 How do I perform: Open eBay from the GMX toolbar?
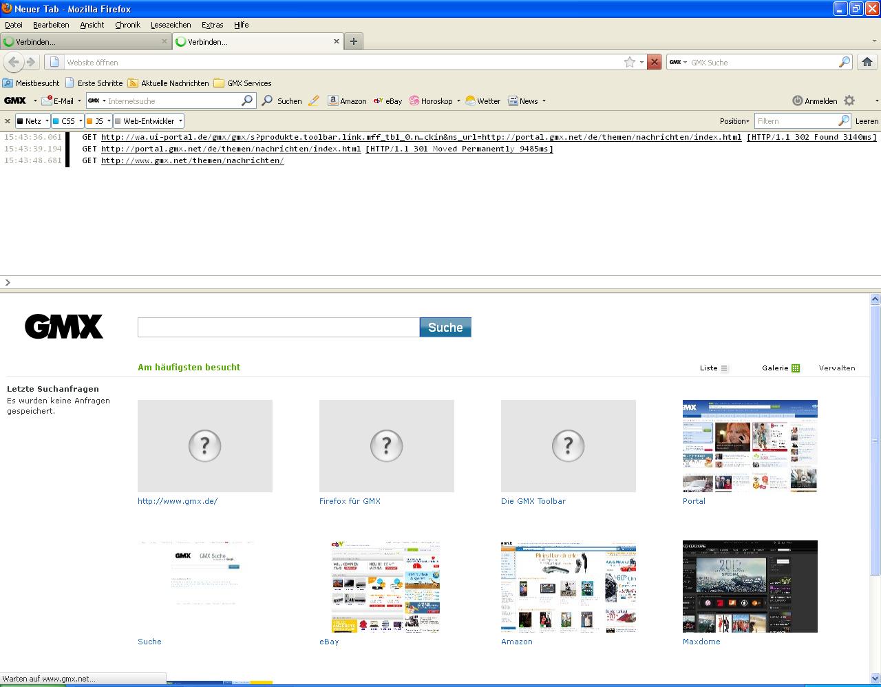click(x=388, y=101)
